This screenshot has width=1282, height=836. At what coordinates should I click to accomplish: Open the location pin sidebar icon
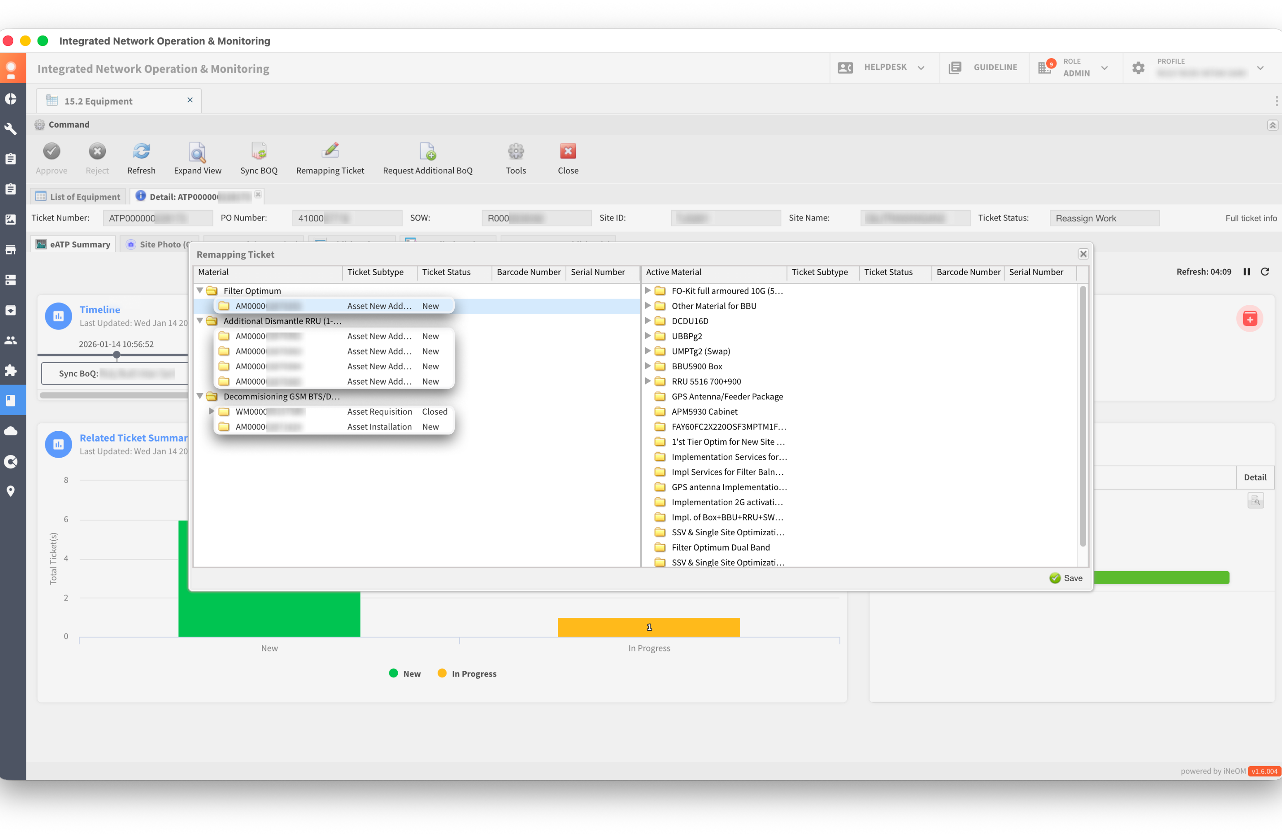(x=11, y=491)
